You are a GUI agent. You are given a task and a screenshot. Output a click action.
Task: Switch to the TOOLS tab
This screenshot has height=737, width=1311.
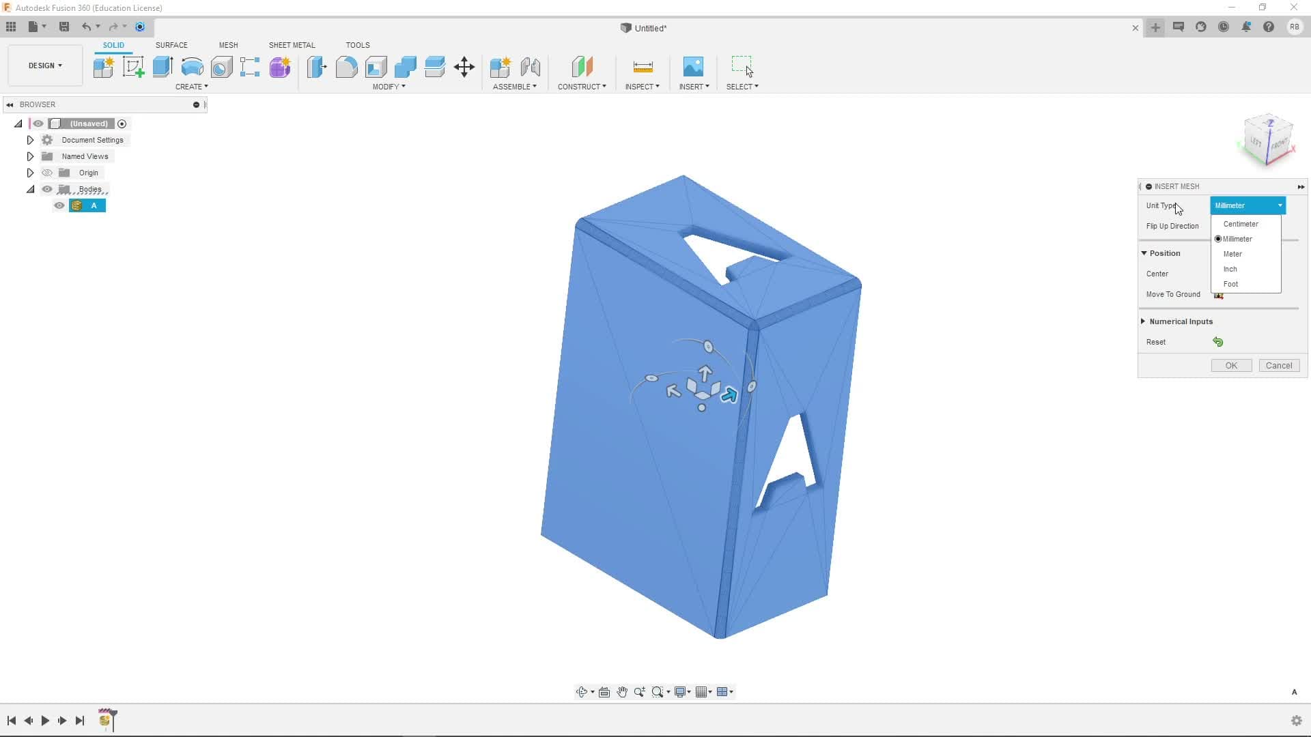358,45
